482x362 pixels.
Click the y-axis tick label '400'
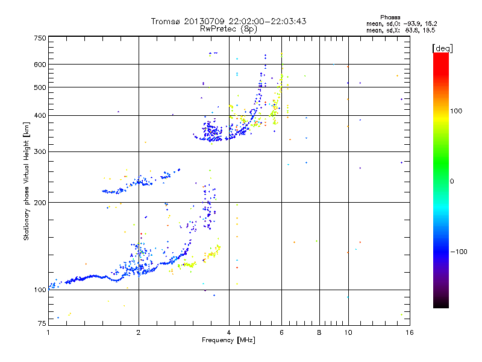(x=40, y=115)
